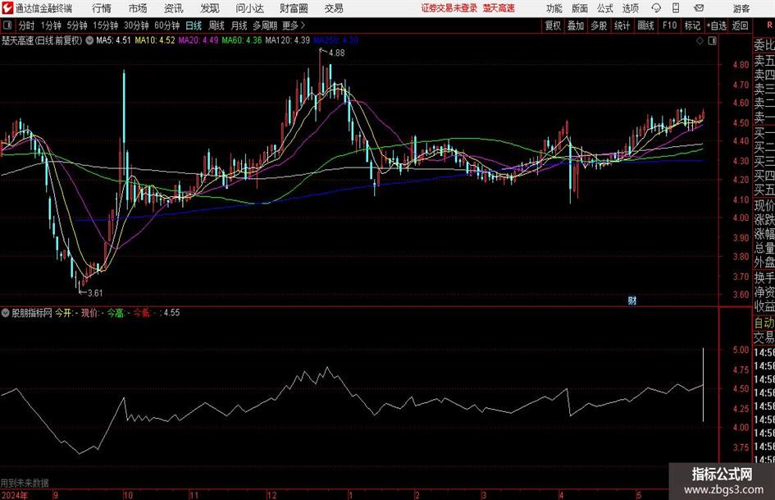Click the 3.61 low price label
Viewport: 775px width, 500px height.
pos(95,293)
